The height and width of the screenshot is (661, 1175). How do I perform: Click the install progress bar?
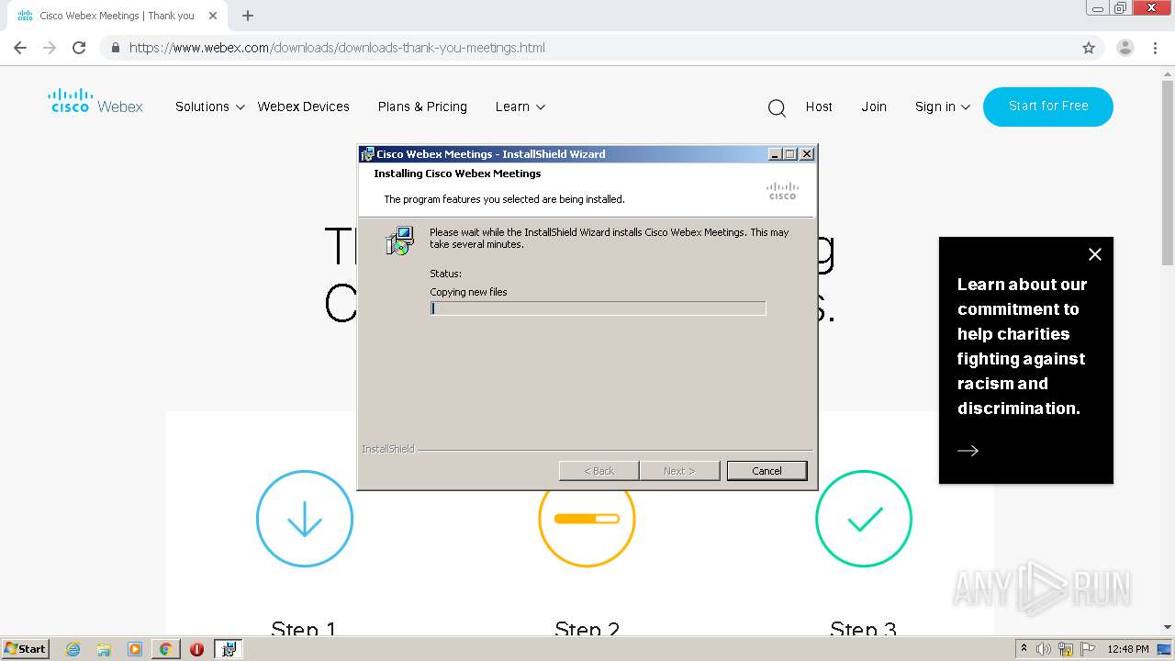(x=598, y=308)
